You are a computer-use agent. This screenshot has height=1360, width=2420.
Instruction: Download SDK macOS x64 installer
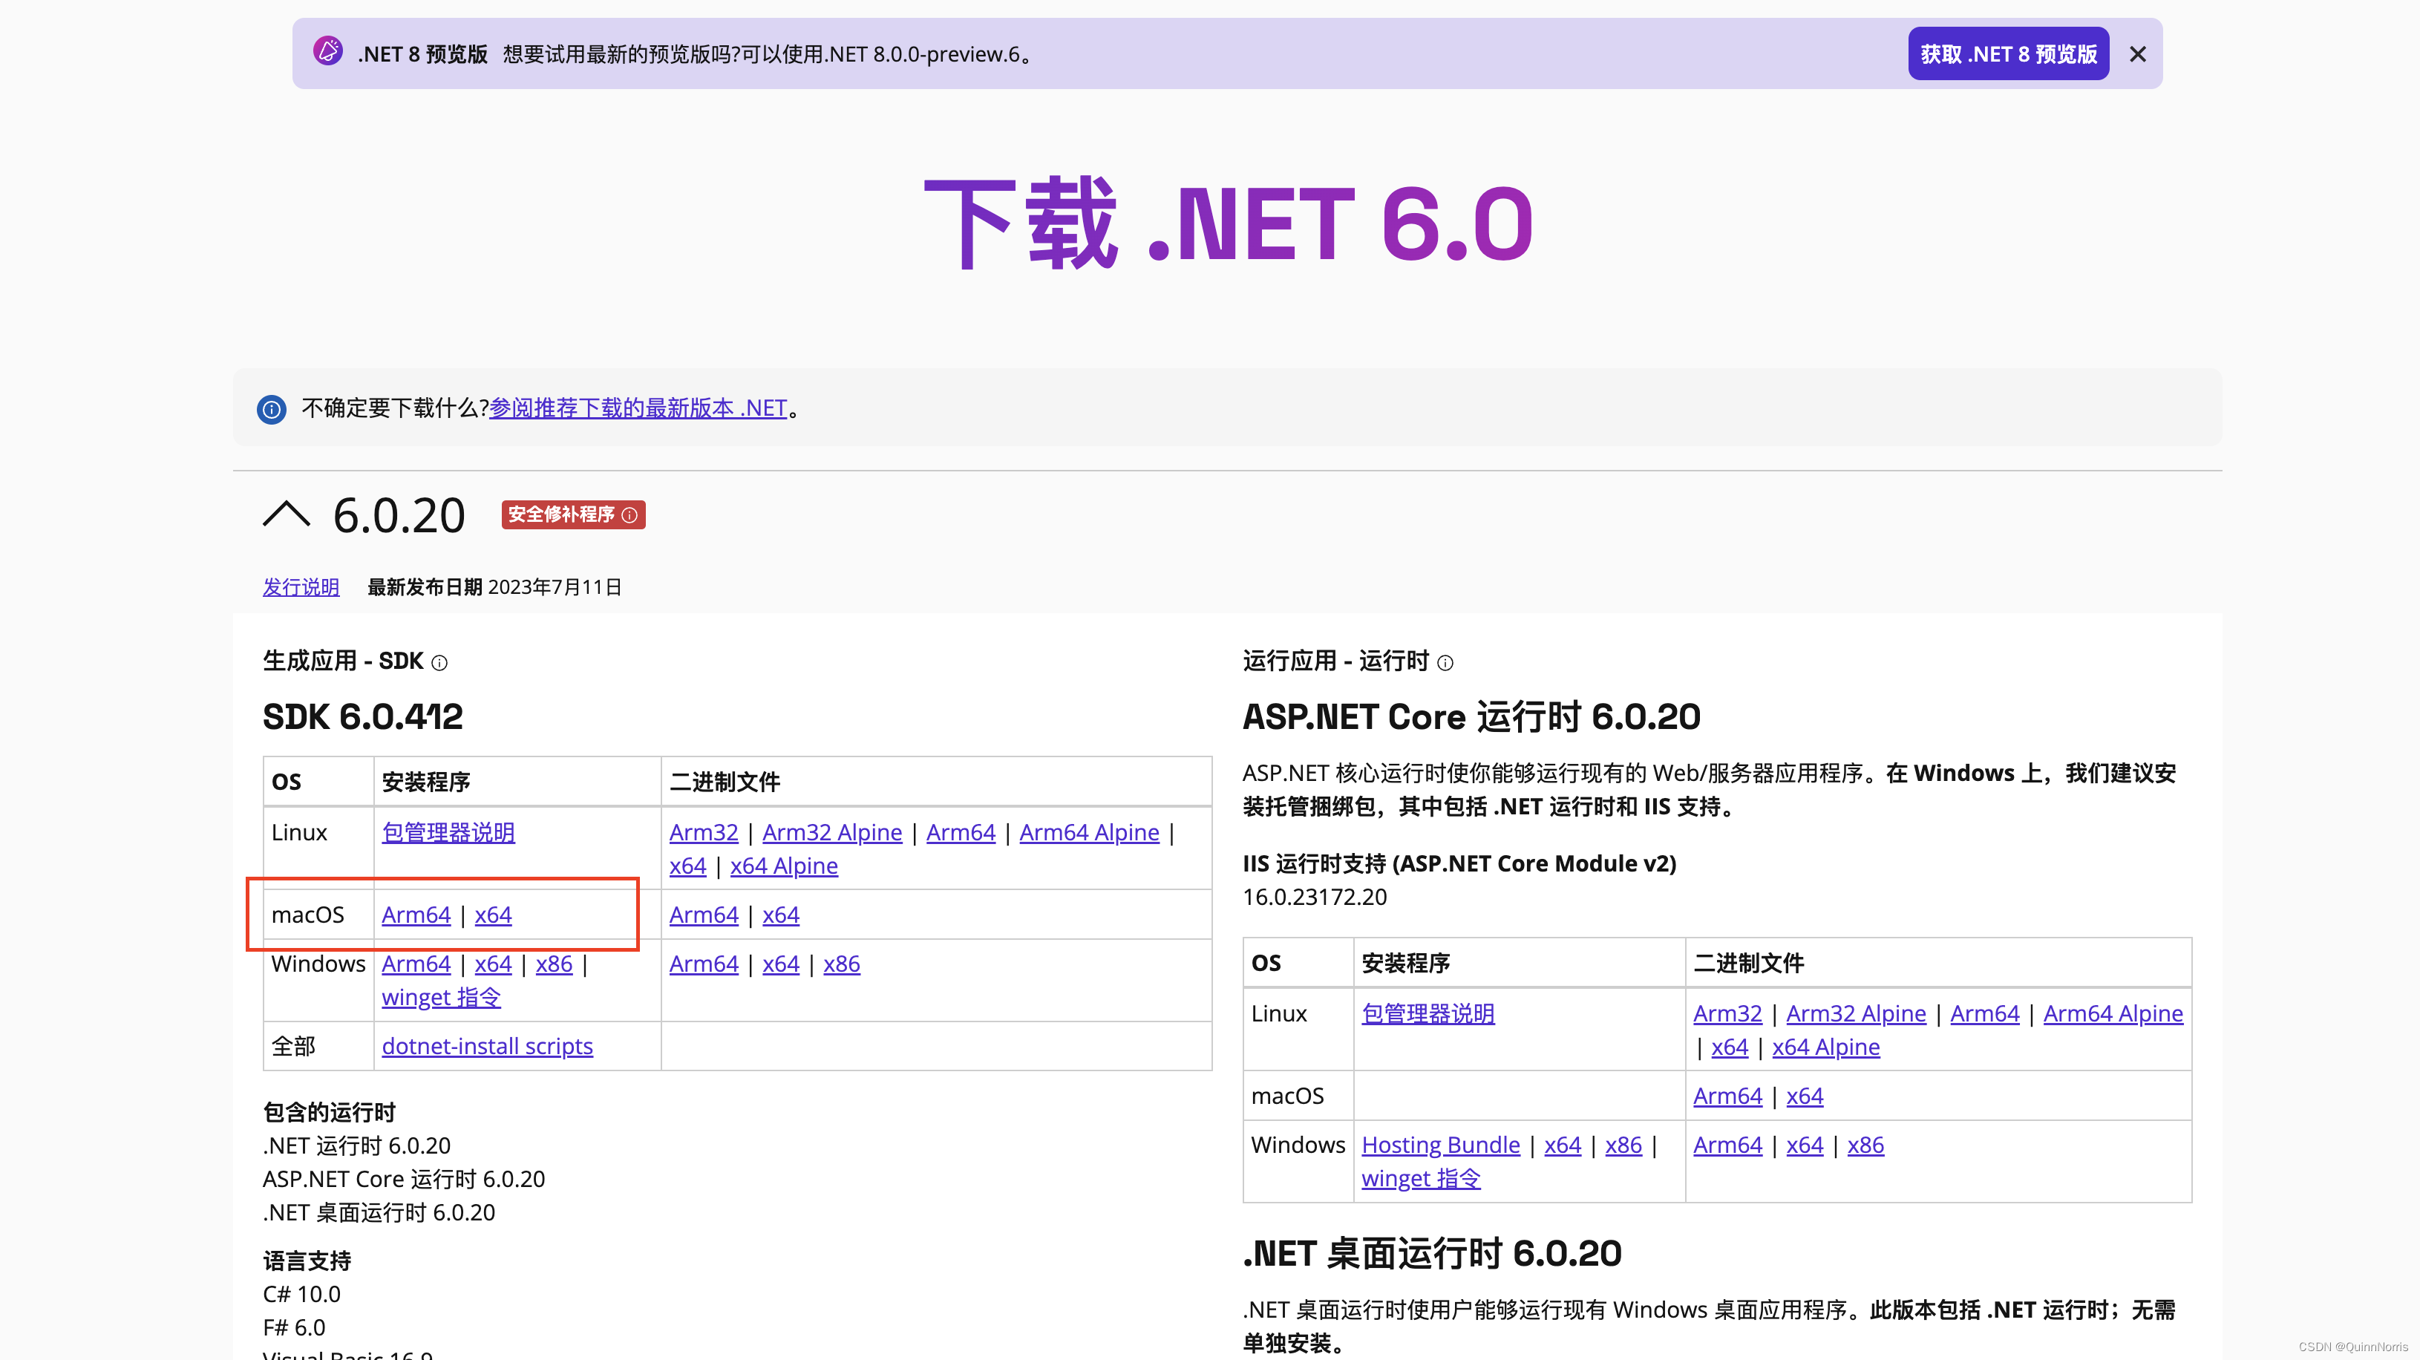492,915
